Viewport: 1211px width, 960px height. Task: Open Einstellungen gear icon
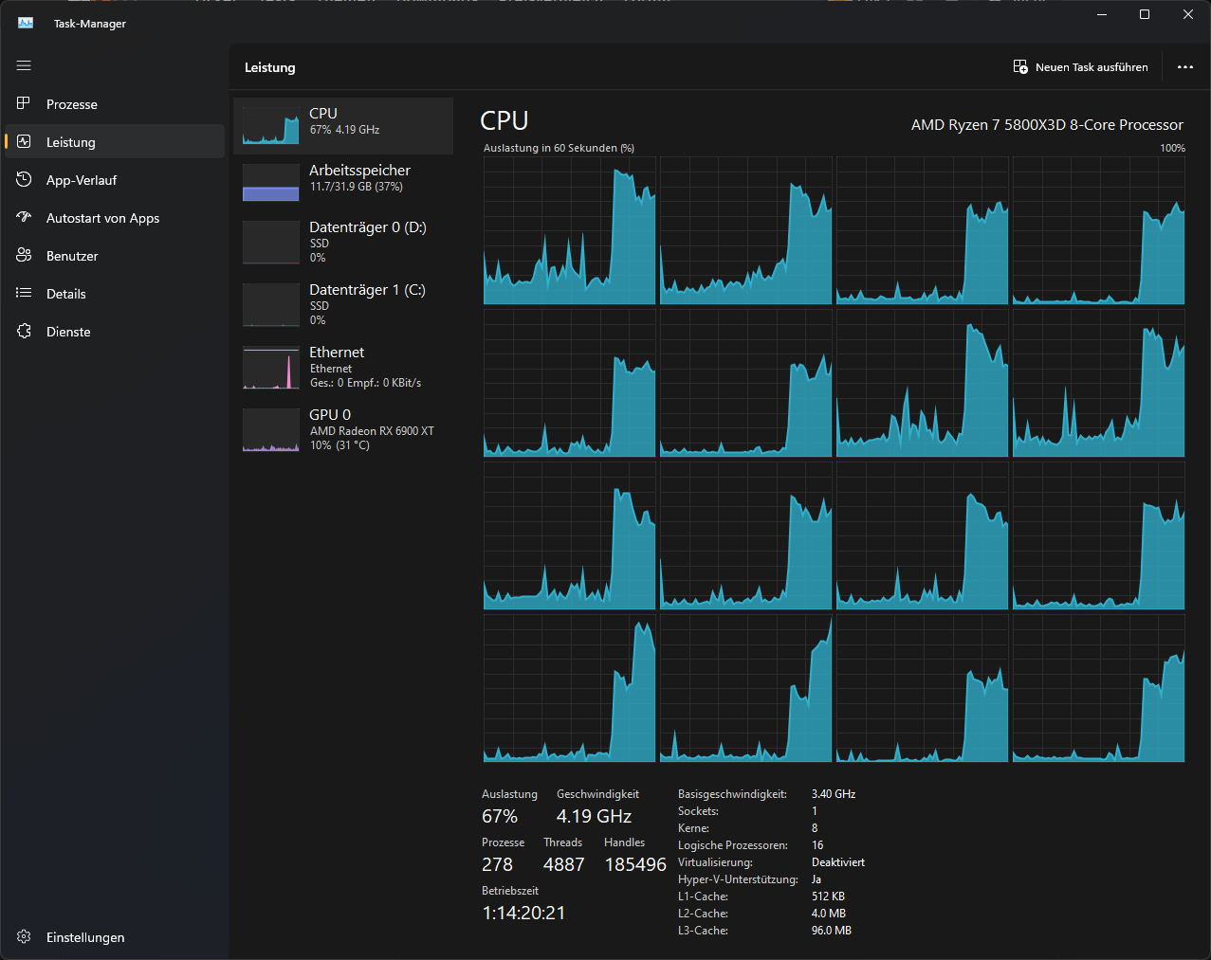click(x=24, y=937)
